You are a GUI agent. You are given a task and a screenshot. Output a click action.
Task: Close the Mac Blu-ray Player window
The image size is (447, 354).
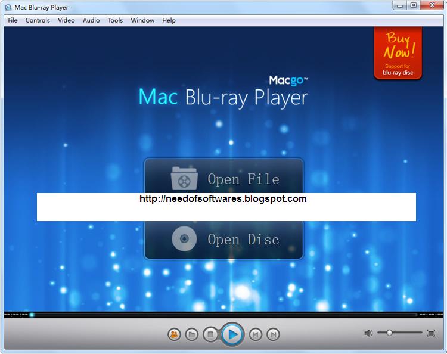click(432, 5)
